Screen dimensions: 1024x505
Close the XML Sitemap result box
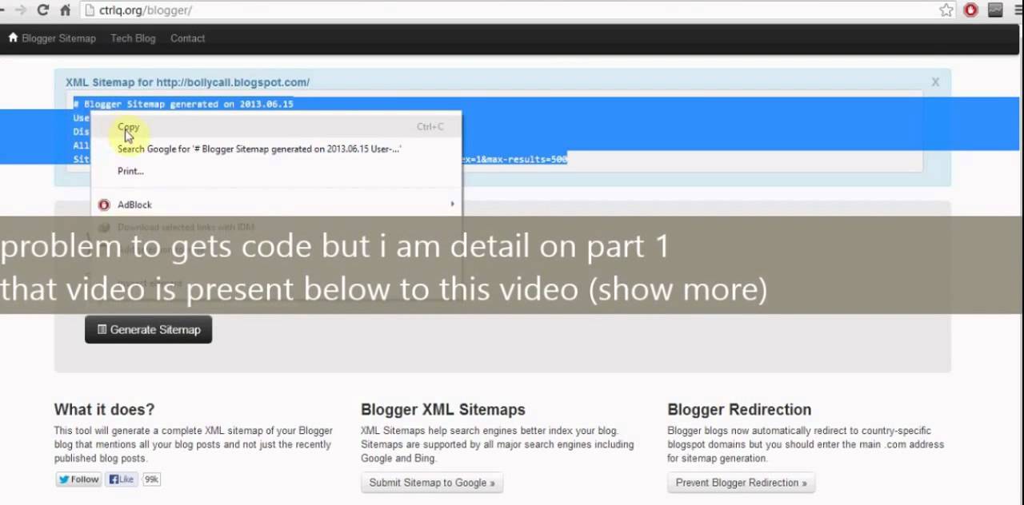pyautogui.click(x=935, y=82)
